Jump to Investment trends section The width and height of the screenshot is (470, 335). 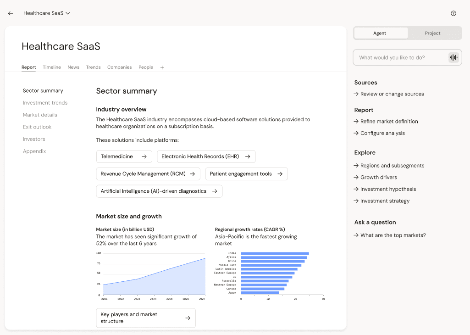click(x=45, y=103)
